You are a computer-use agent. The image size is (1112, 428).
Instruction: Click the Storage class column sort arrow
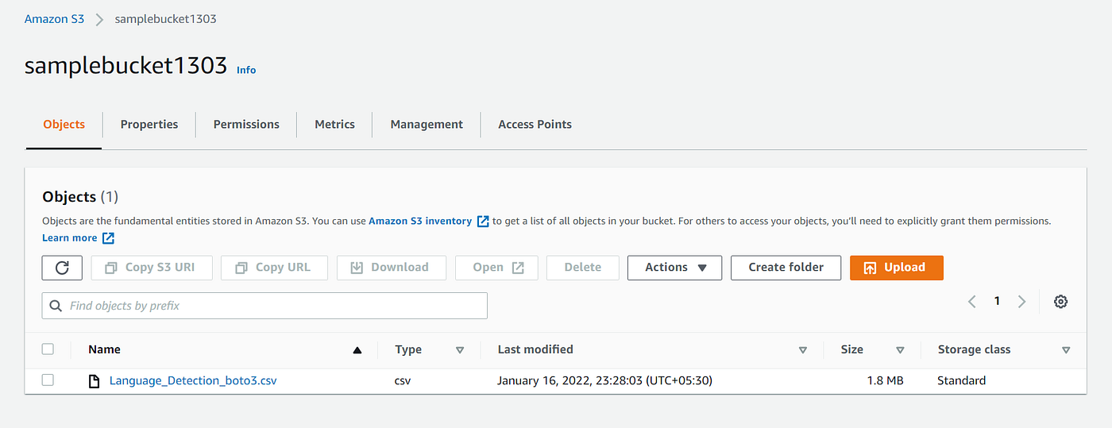coord(1066,350)
